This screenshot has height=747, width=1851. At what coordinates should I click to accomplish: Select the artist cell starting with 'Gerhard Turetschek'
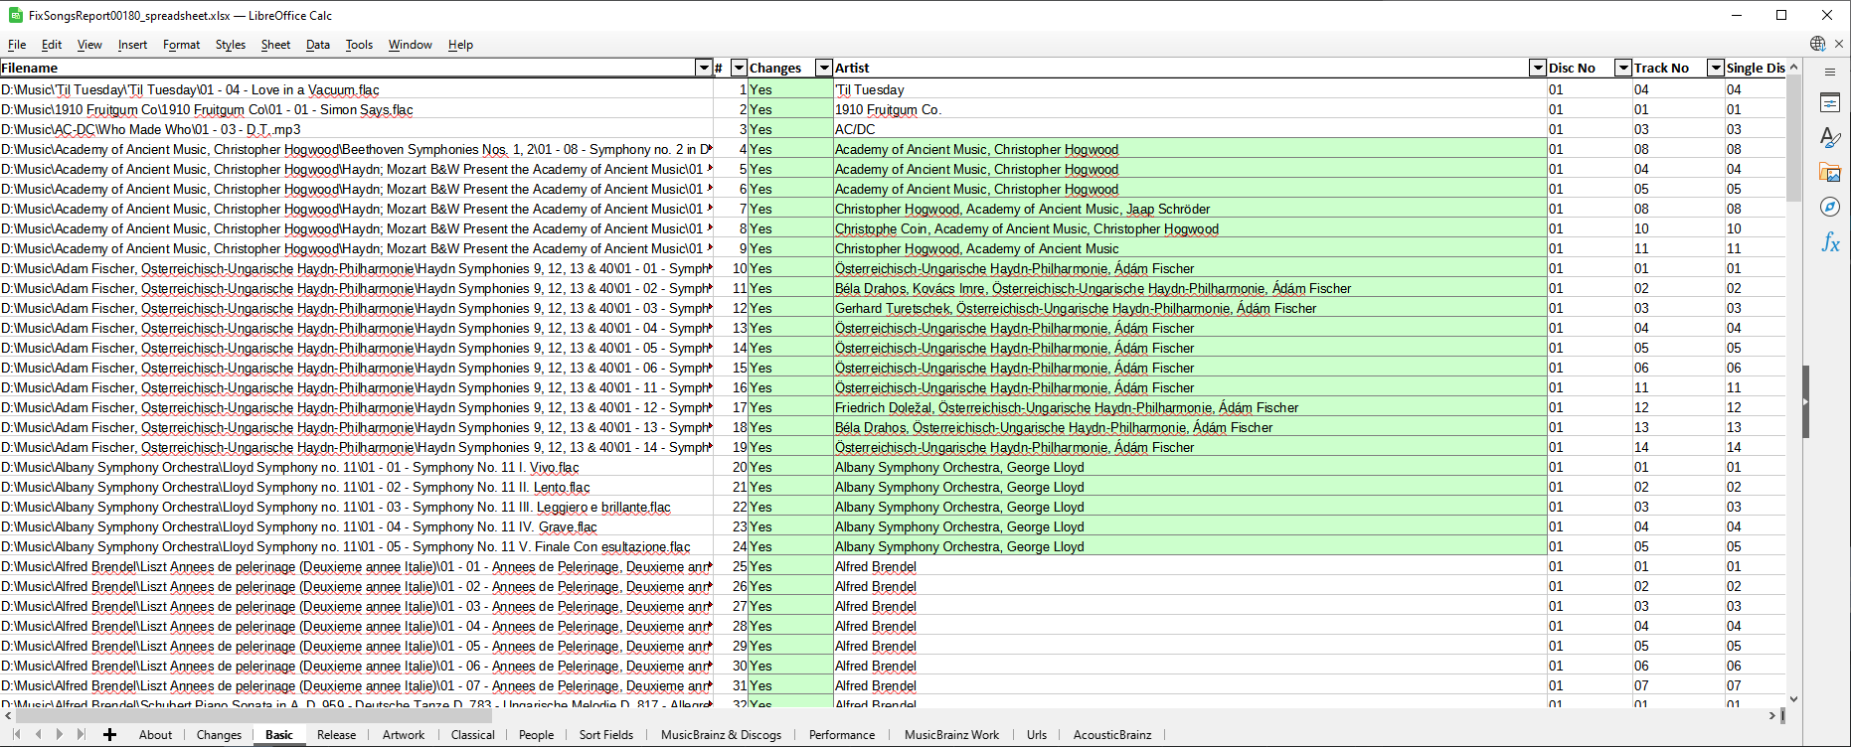[1190, 308]
